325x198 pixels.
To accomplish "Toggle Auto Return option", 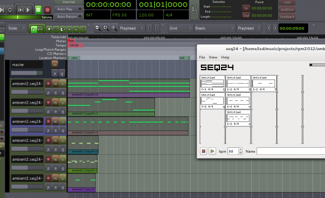I will [68, 17].
